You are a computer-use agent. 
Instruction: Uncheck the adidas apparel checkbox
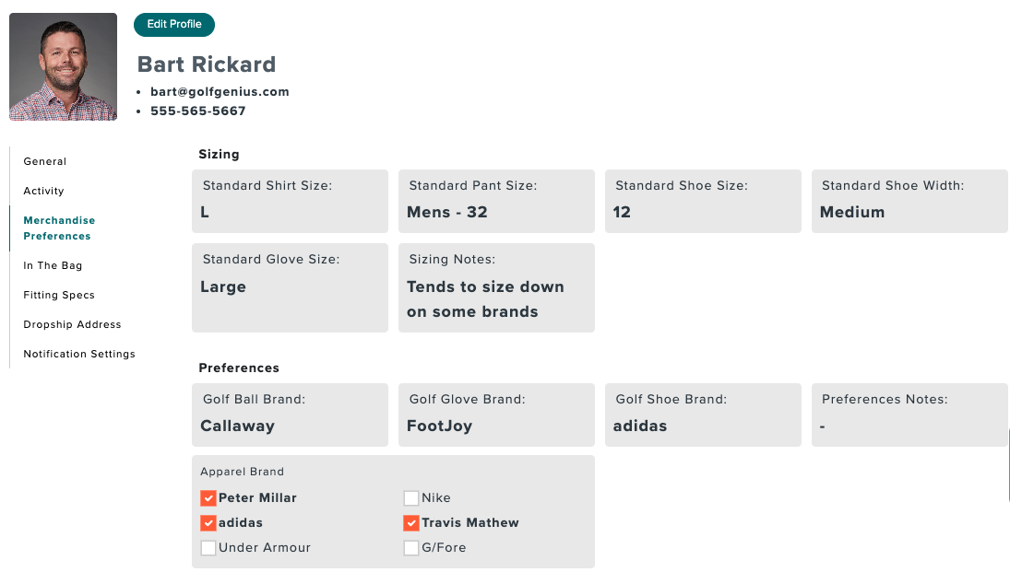(208, 523)
